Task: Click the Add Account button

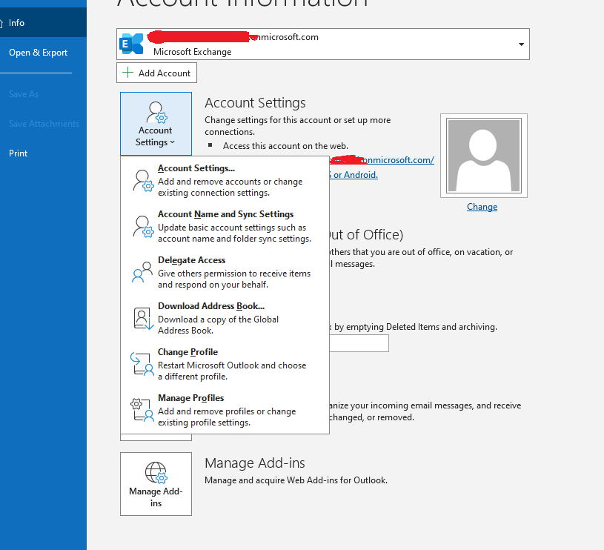Action: (157, 73)
